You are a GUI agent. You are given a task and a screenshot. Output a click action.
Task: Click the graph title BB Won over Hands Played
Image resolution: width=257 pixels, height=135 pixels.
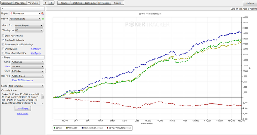point(150,14)
